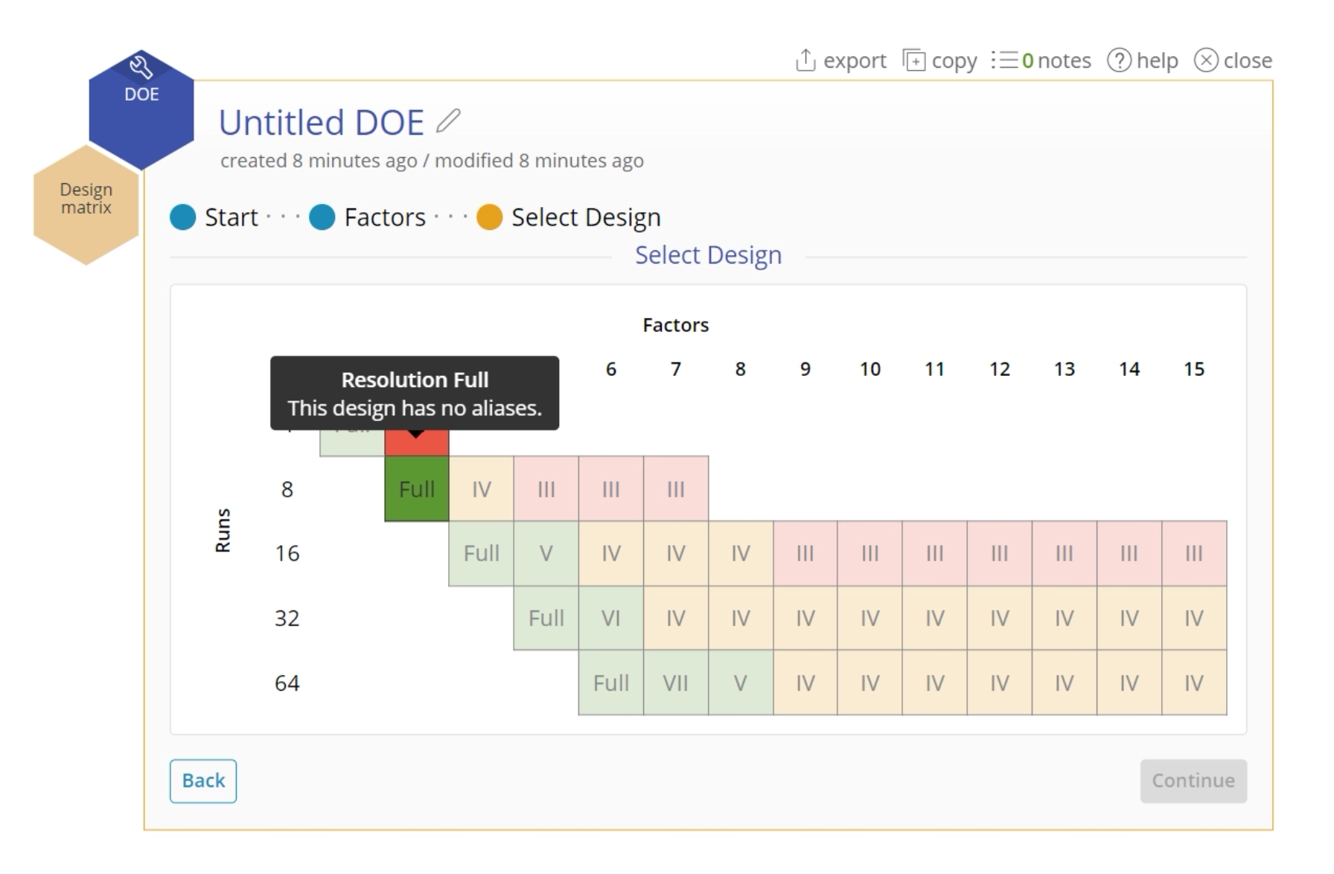Choose 32-run resolution VI design cell

(x=611, y=618)
